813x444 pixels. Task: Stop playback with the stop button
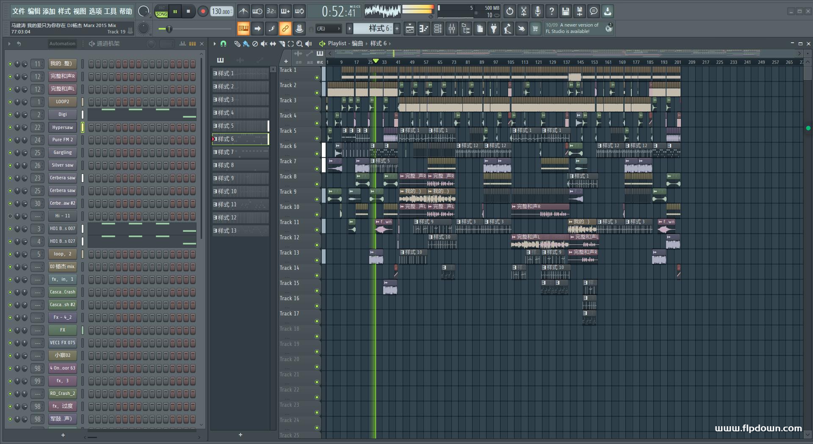(188, 11)
